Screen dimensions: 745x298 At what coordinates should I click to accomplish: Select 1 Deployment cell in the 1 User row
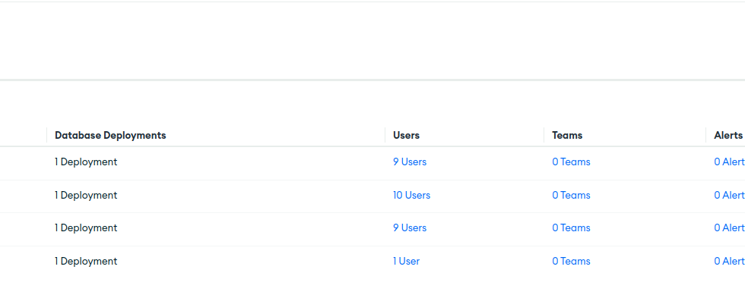coord(85,261)
